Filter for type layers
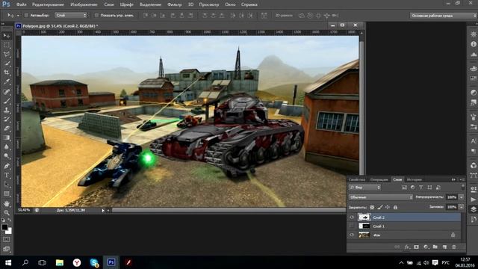This screenshot has height=269, width=478. click(x=421, y=188)
